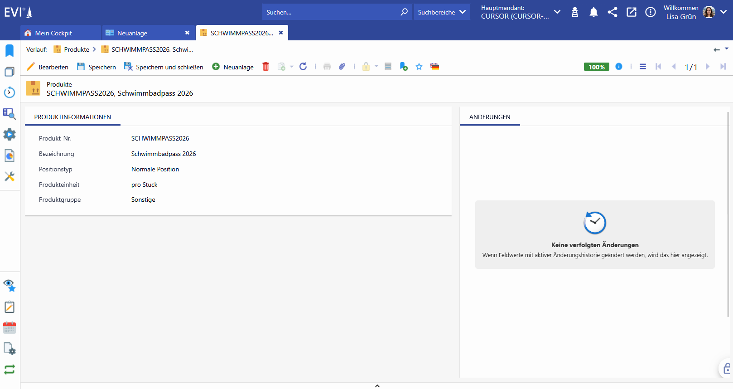Screen dimensions: 733x389
Task: Click the bookmark icon in left sidebar
Action: [x=10, y=50]
